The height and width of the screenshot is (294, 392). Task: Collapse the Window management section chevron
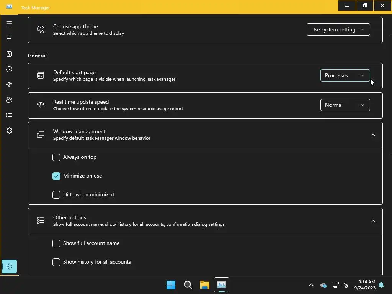(x=373, y=135)
